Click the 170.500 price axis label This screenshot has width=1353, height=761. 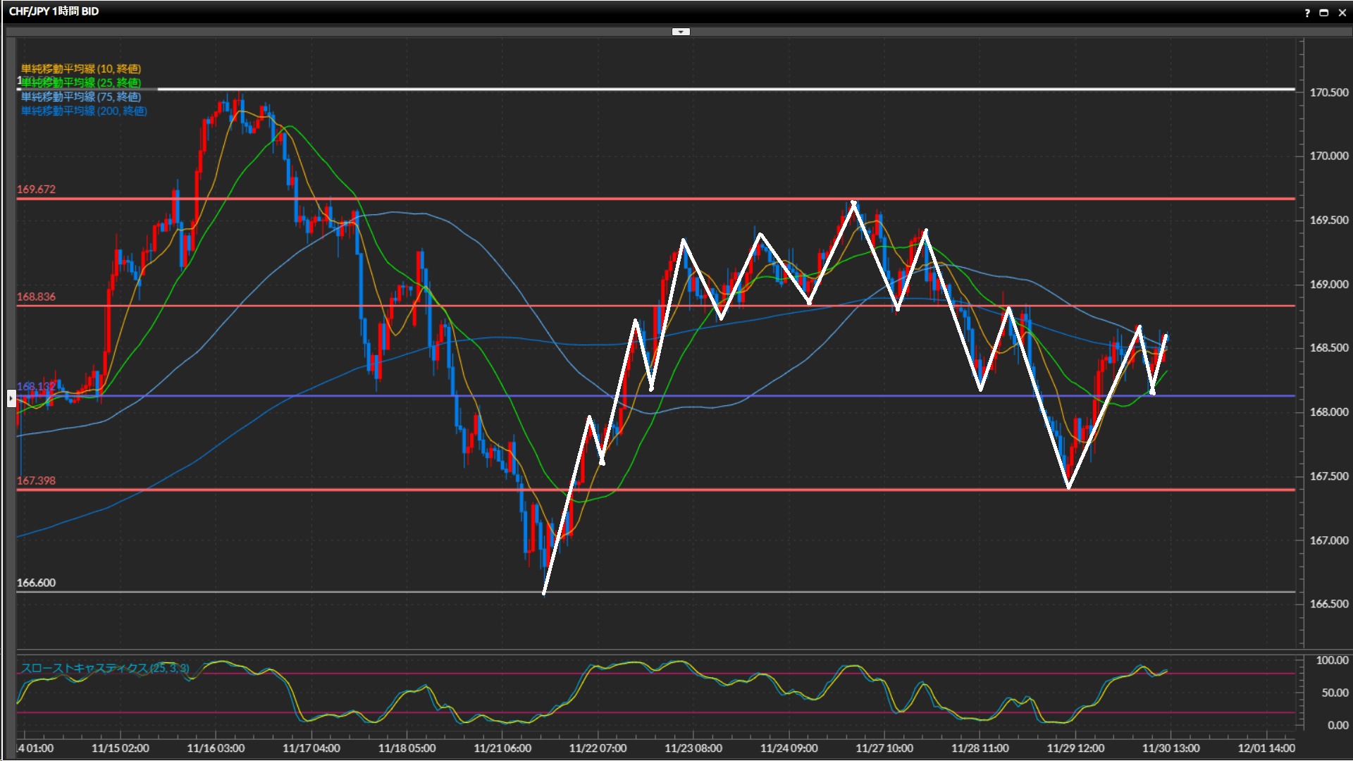1328,93
